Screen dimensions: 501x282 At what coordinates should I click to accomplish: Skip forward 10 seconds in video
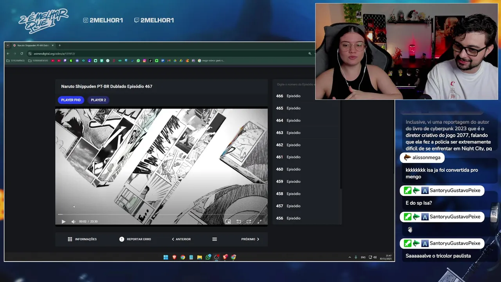click(x=249, y=222)
